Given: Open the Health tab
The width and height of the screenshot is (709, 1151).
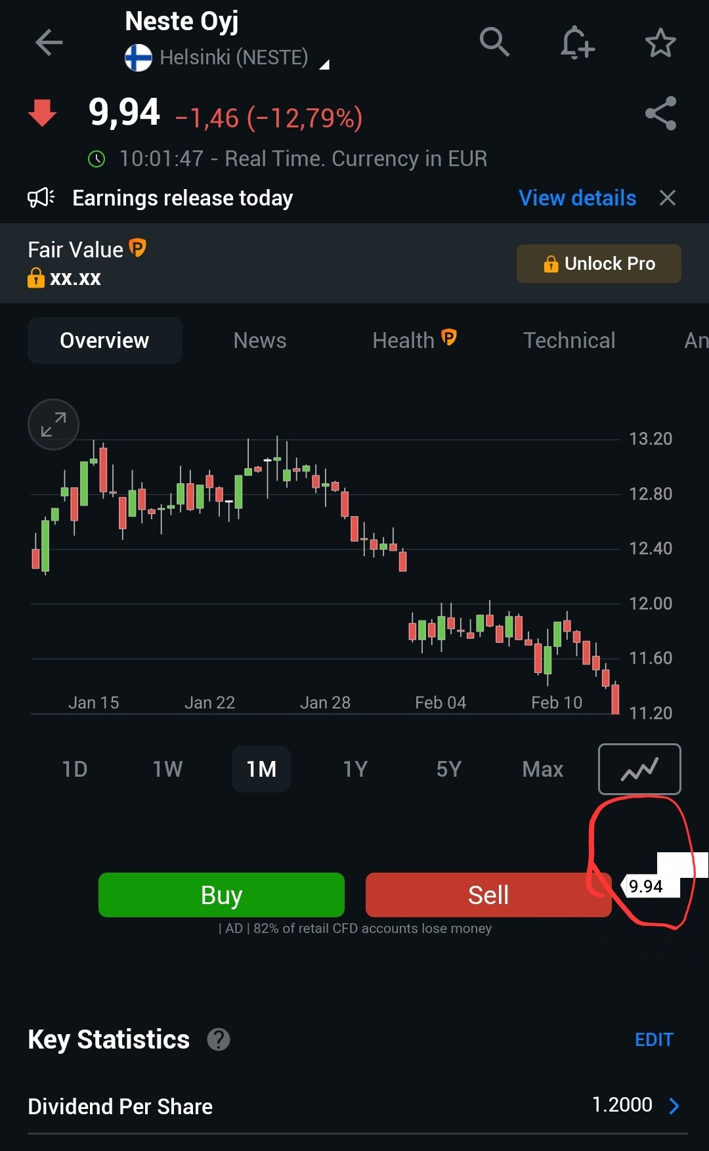Looking at the screenshot, I should tap(414, 340).
